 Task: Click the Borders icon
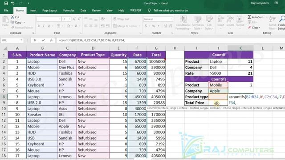click(58, 26)
